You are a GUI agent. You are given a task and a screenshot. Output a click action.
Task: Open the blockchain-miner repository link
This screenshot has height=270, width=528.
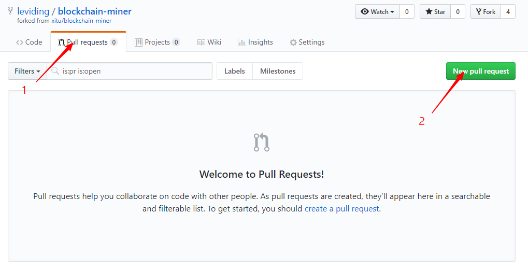(x=95, y=11)
